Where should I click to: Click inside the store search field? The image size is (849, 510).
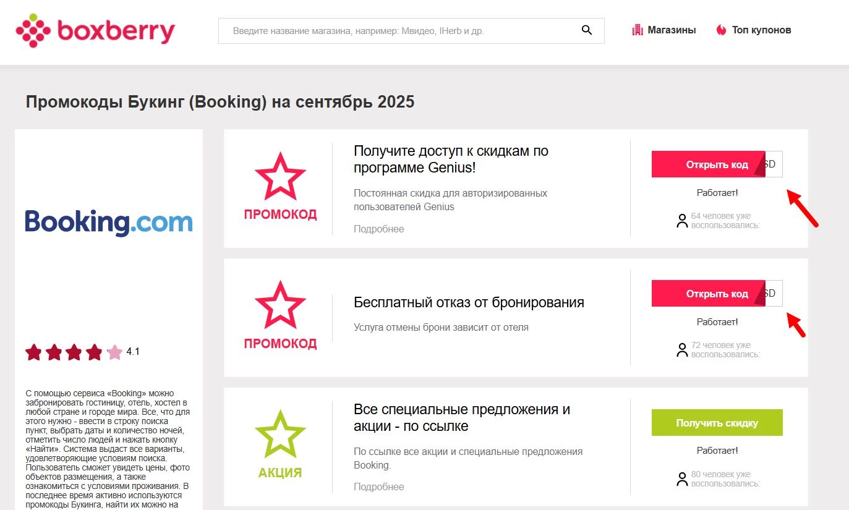[402, 30]
